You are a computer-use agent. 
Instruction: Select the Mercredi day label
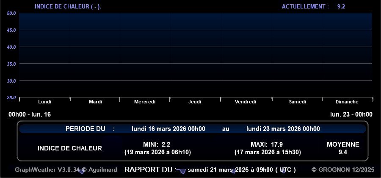click(145, 102)
